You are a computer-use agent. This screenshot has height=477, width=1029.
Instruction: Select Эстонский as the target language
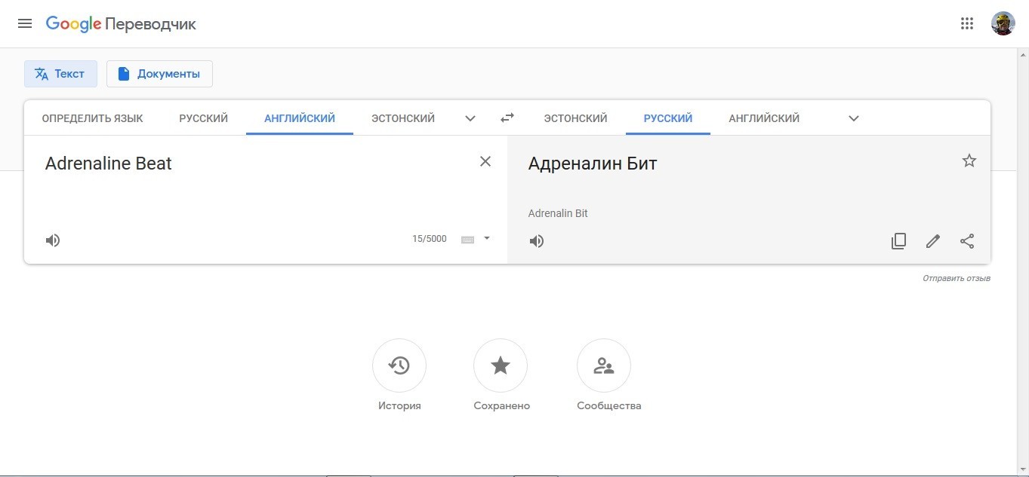575,118
